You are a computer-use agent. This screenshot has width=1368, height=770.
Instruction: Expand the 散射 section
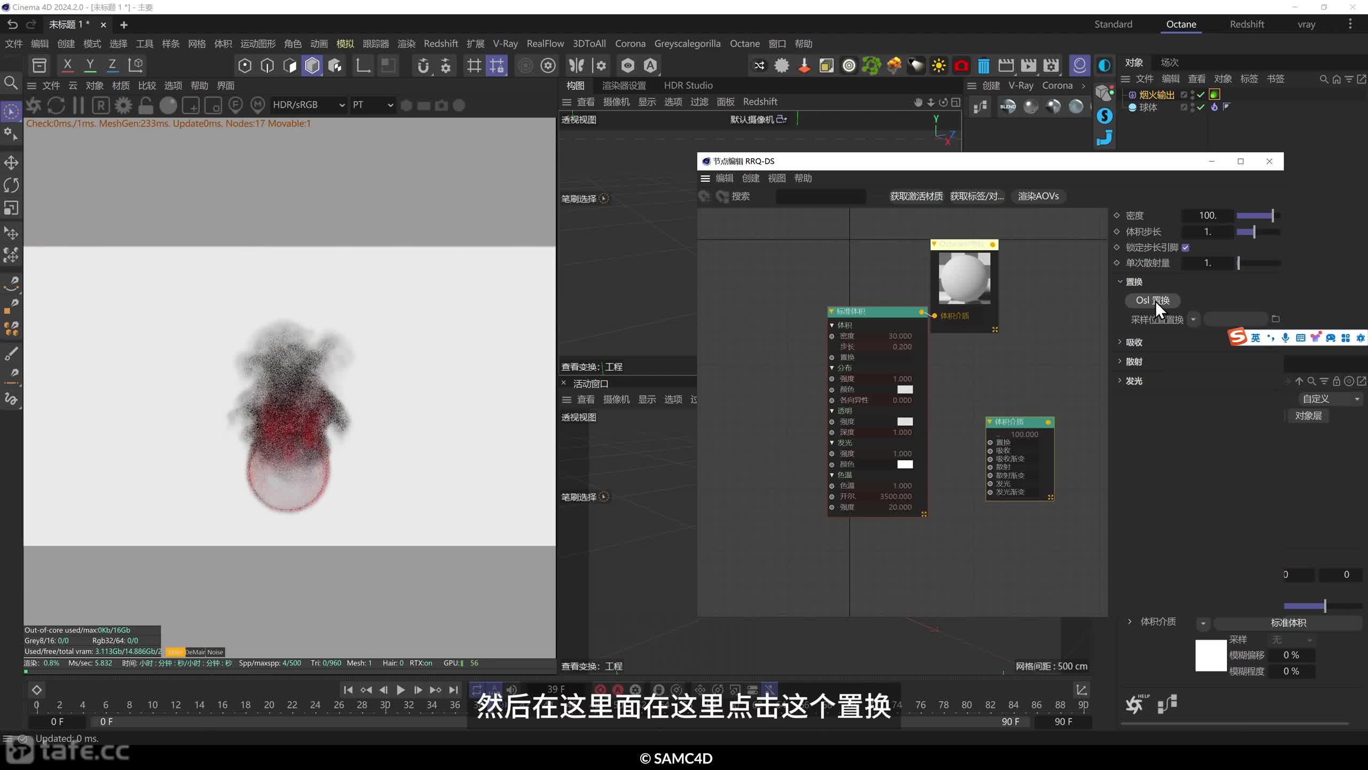pos(1120,361)
